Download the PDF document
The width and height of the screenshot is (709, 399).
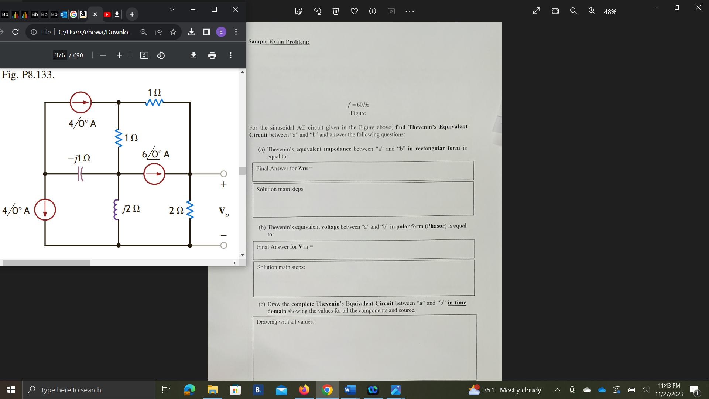193,55
